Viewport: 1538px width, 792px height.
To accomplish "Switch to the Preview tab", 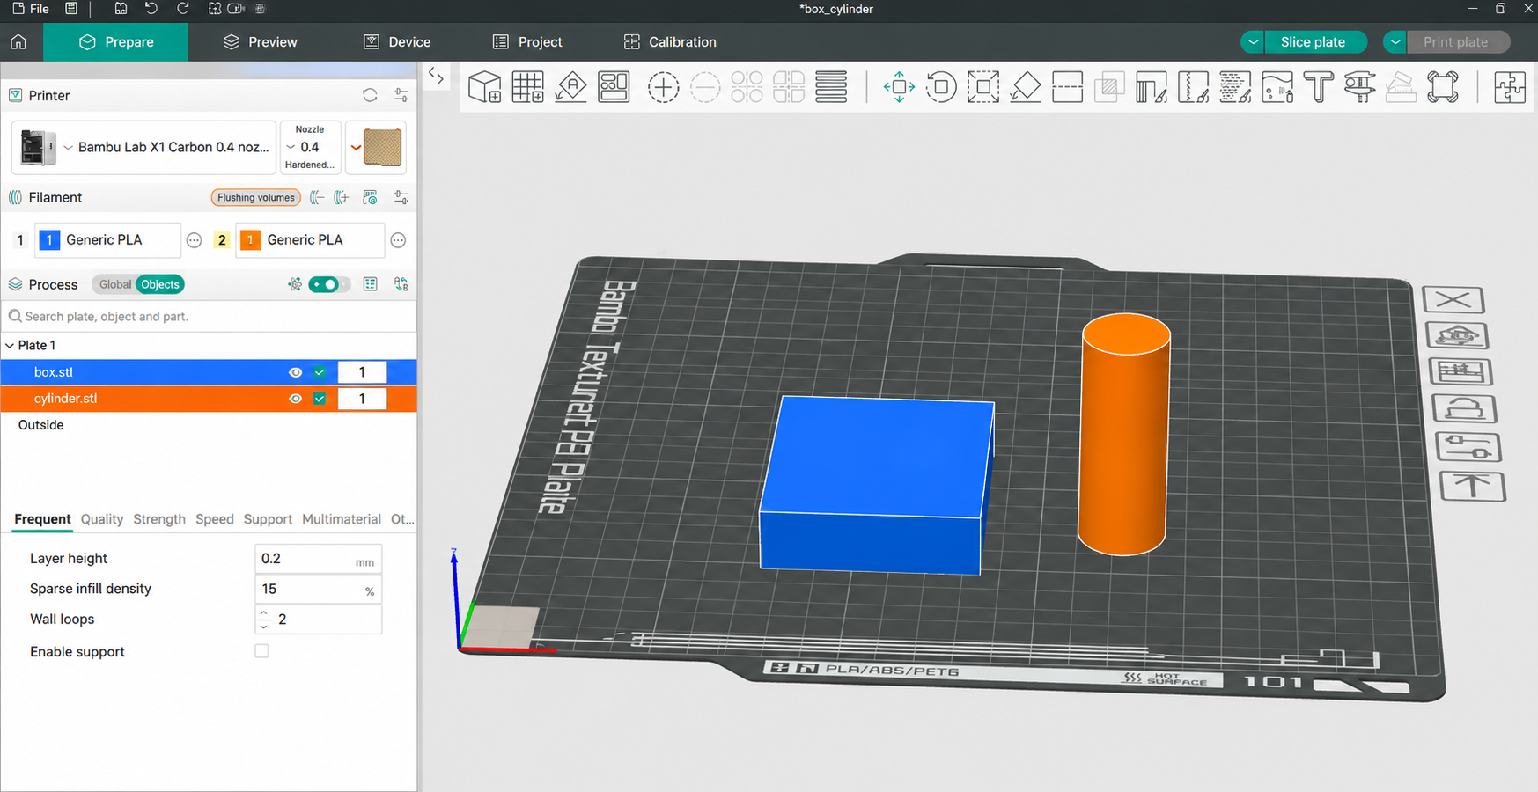I will tap(260, 42).
